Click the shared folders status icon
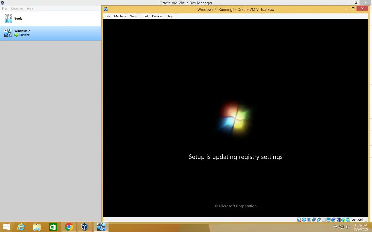 (324, 220)
